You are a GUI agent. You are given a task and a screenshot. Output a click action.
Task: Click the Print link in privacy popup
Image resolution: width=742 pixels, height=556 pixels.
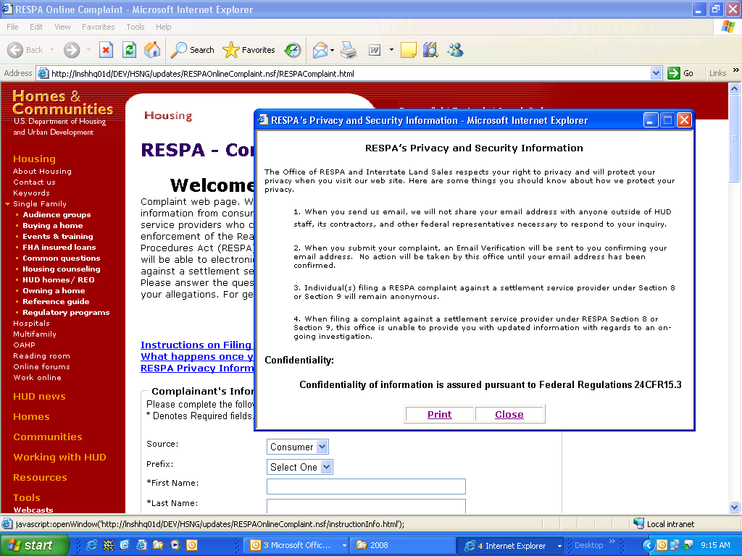tap(439, 414)
